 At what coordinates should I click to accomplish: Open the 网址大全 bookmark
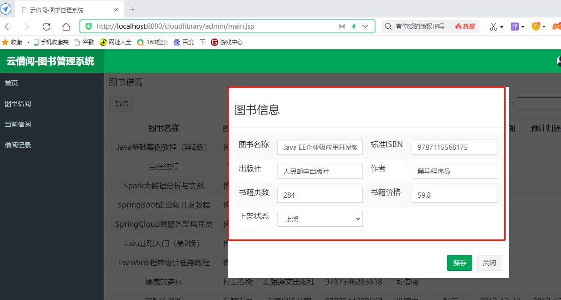(115, 42)
